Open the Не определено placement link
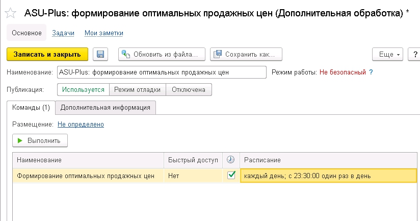Viewport: 420px width, 221px height. [81, 124]
